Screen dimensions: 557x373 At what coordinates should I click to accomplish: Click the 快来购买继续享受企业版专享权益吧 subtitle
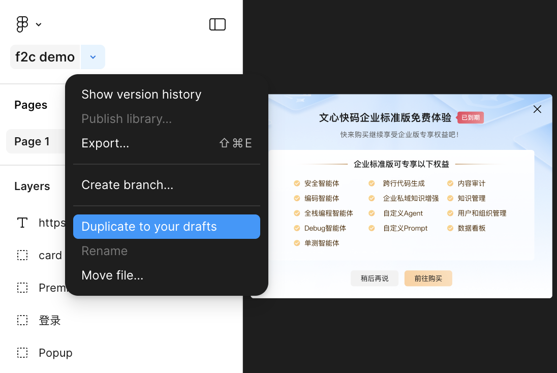[399, 135]
